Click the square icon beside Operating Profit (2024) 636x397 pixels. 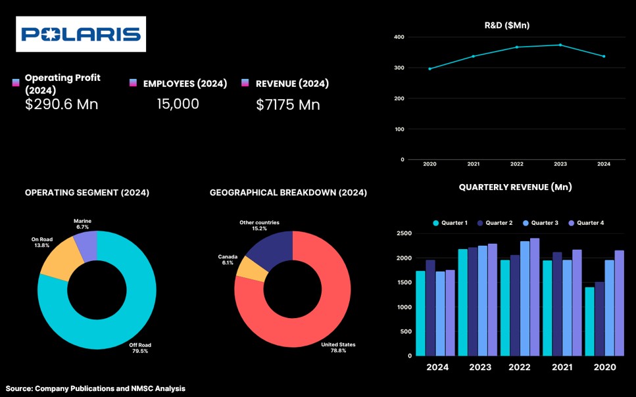16,83
